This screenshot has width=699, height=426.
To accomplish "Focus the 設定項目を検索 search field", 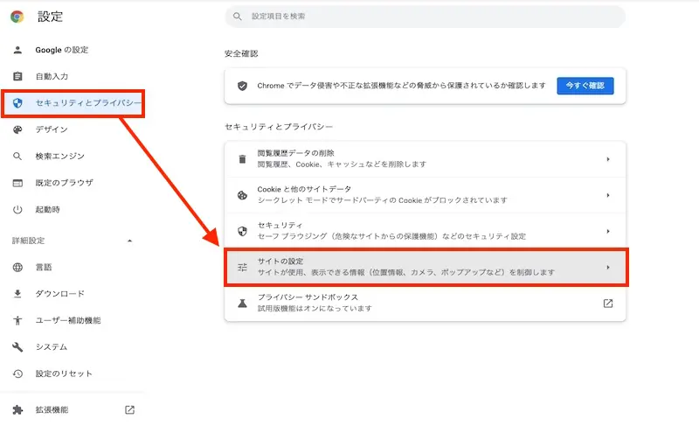I will [x=428, y=17].
